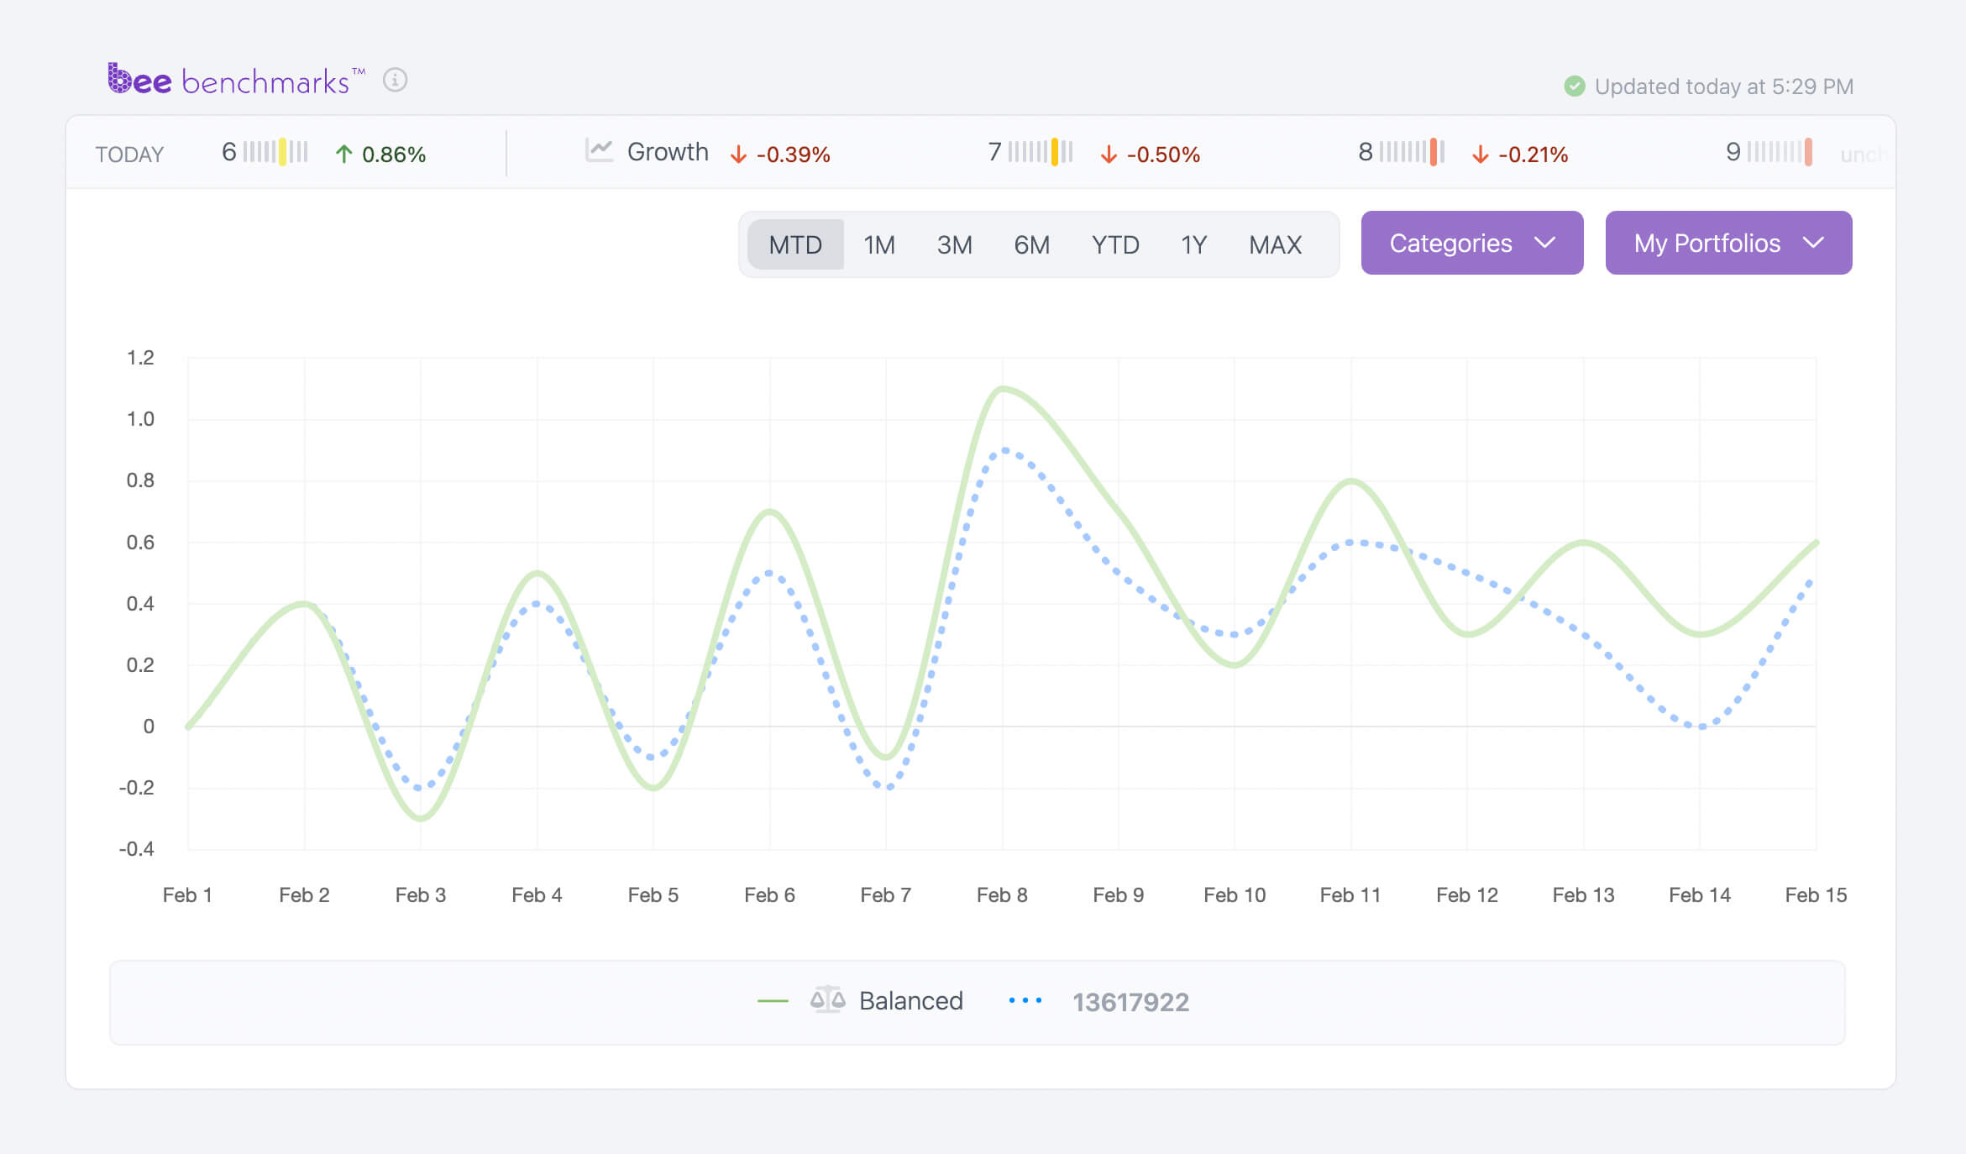The image size is (1966, 1154).
Task: Click the green checkmark next to update time
Action: (1576, 85)
